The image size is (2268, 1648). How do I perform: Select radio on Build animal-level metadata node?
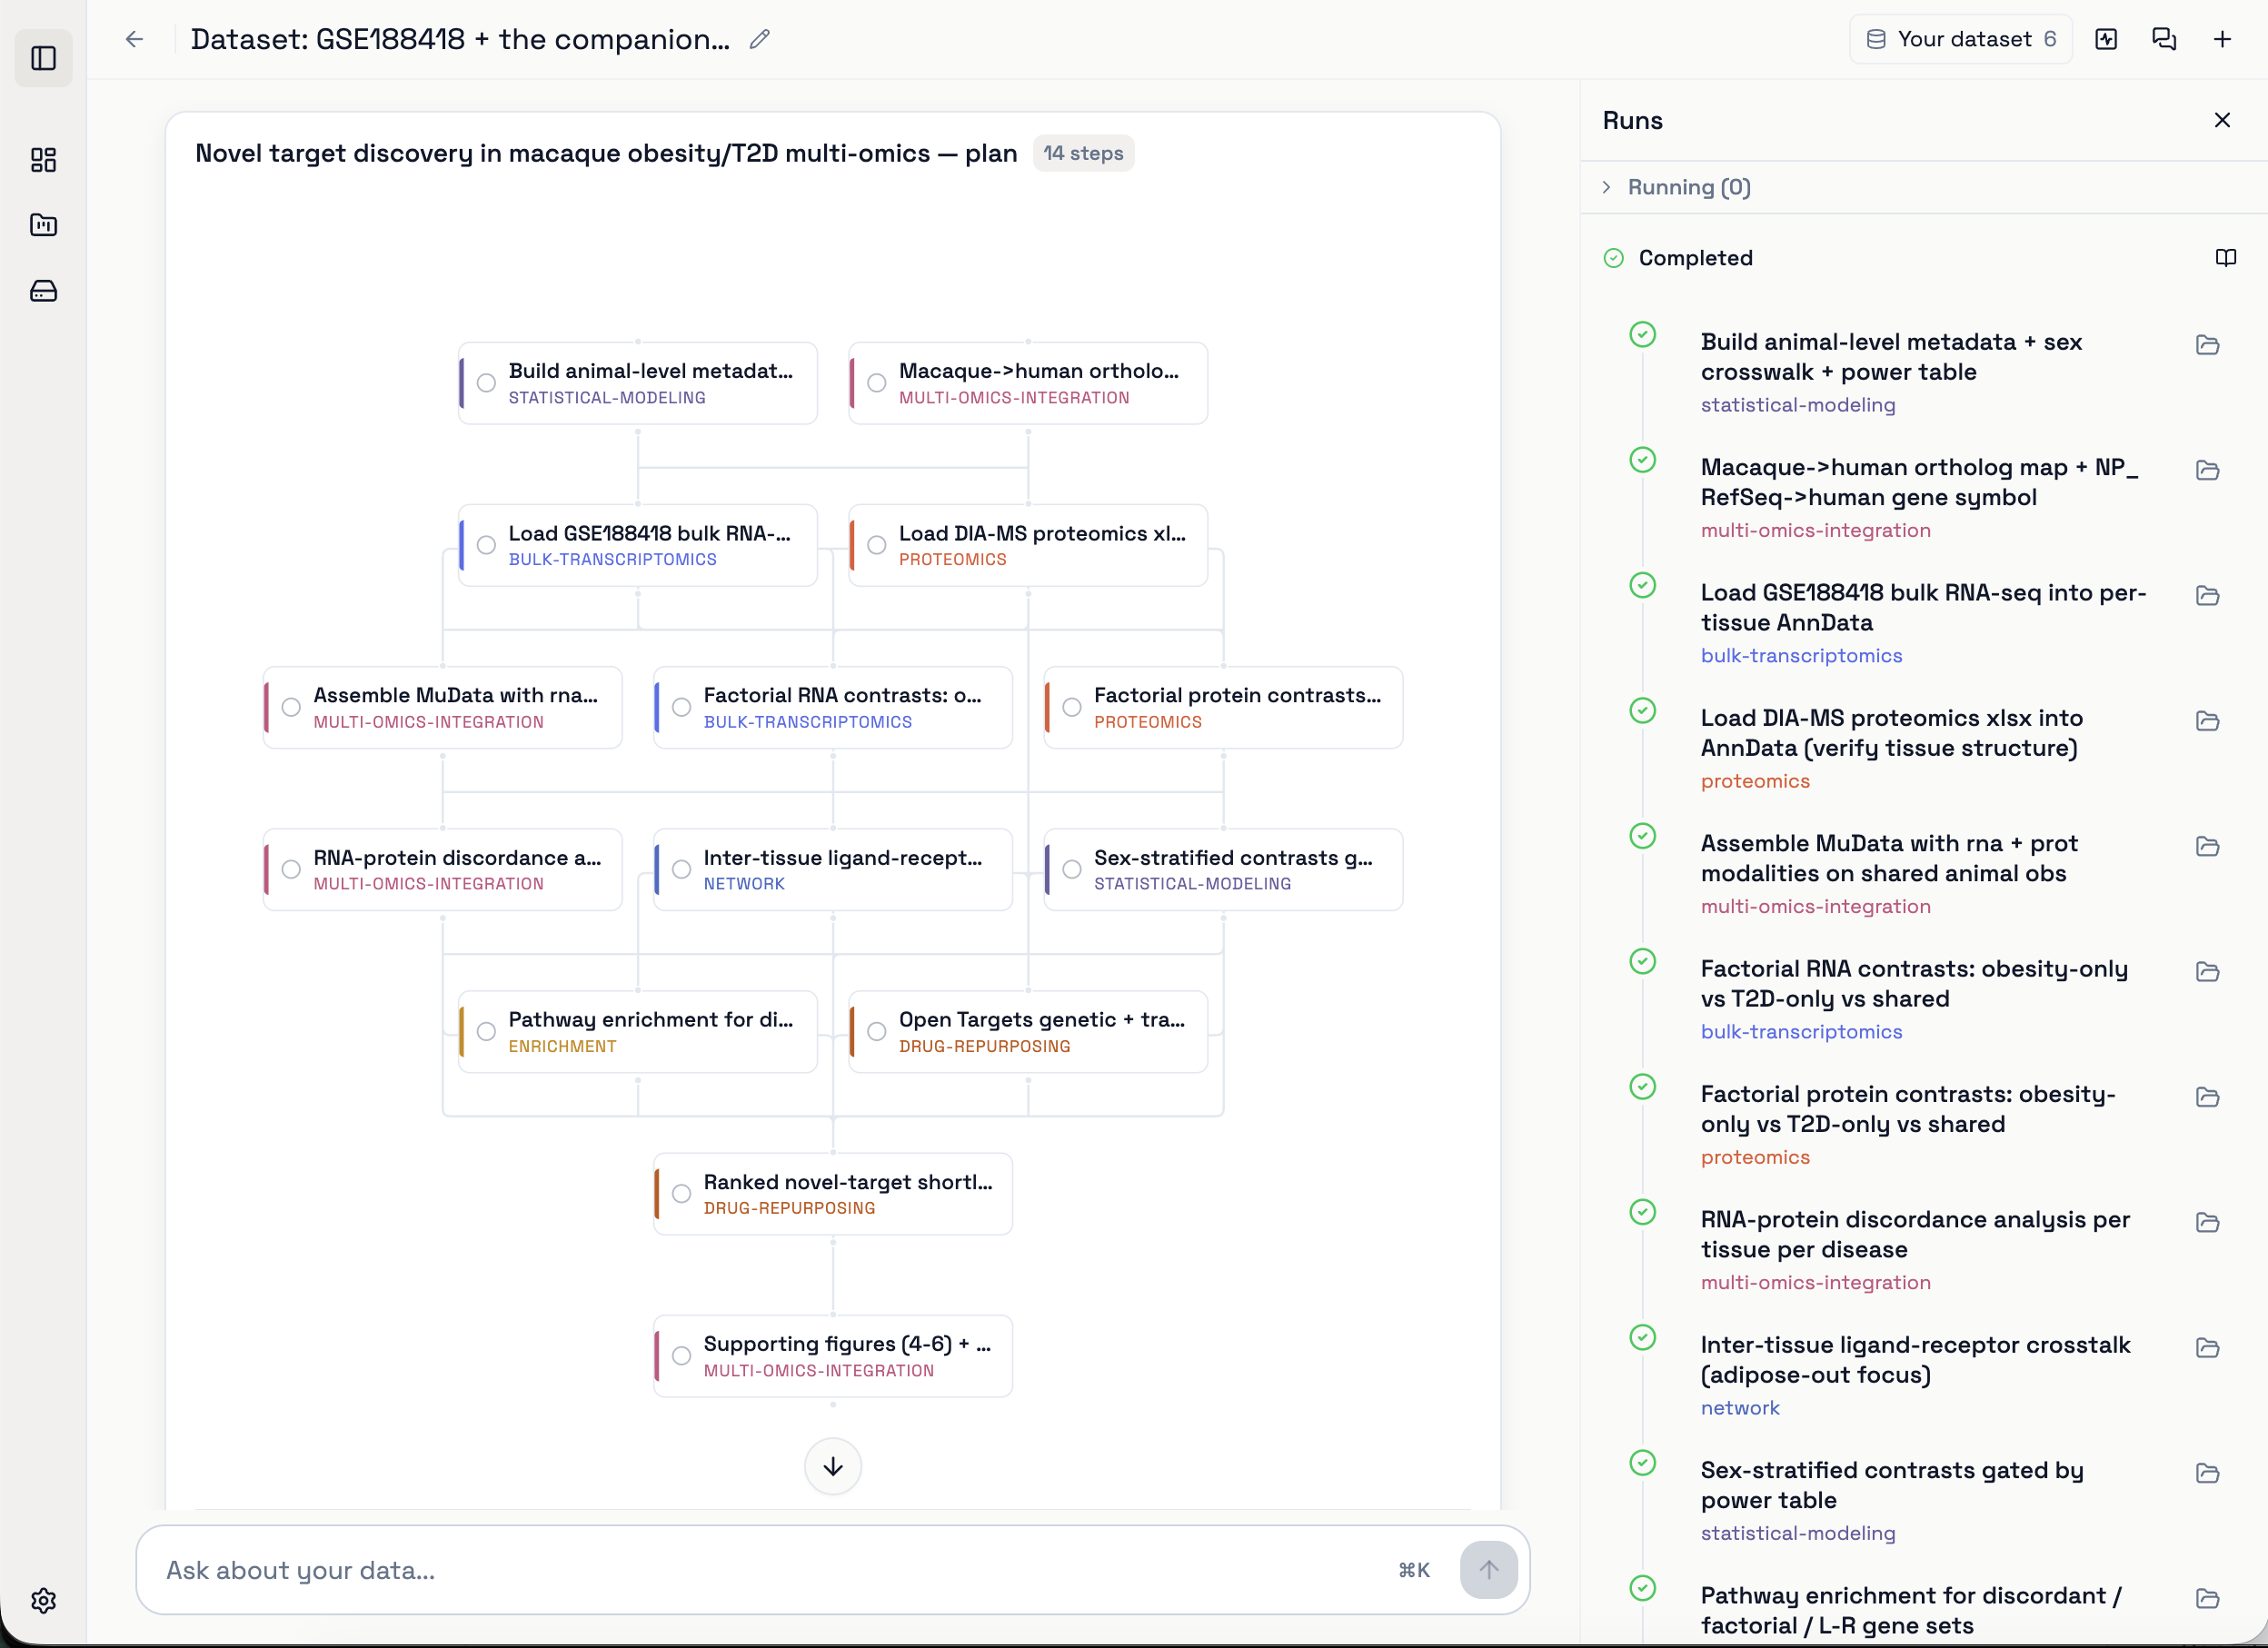(486, 383)
